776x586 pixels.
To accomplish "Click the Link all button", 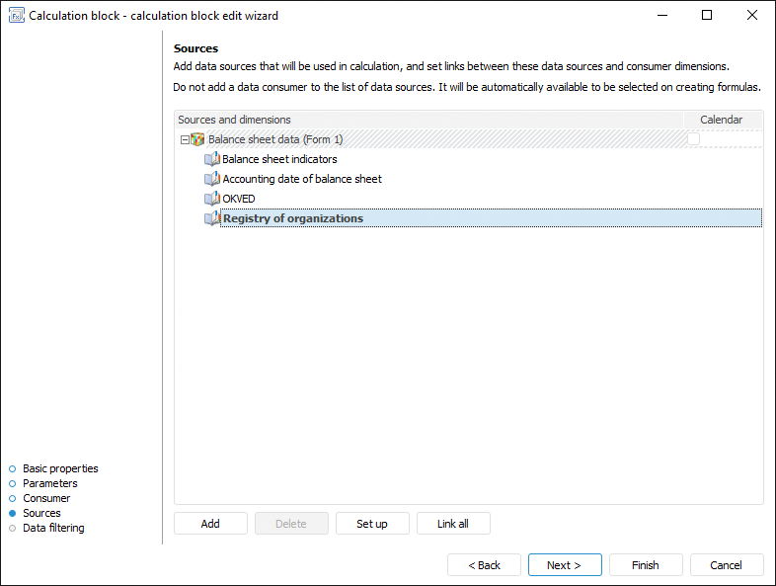I will click(x=453, y=524).
